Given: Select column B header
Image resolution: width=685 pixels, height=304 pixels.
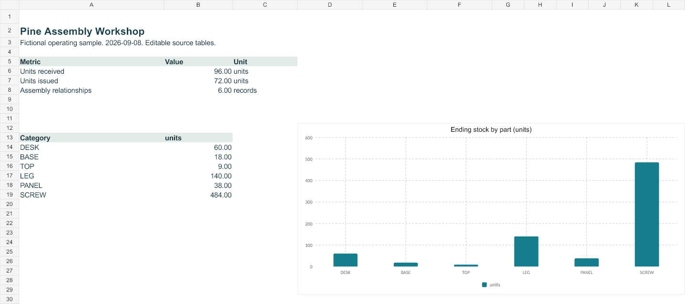Looking at the screenshot, I should pyautogui.click(x=198, y=5).
